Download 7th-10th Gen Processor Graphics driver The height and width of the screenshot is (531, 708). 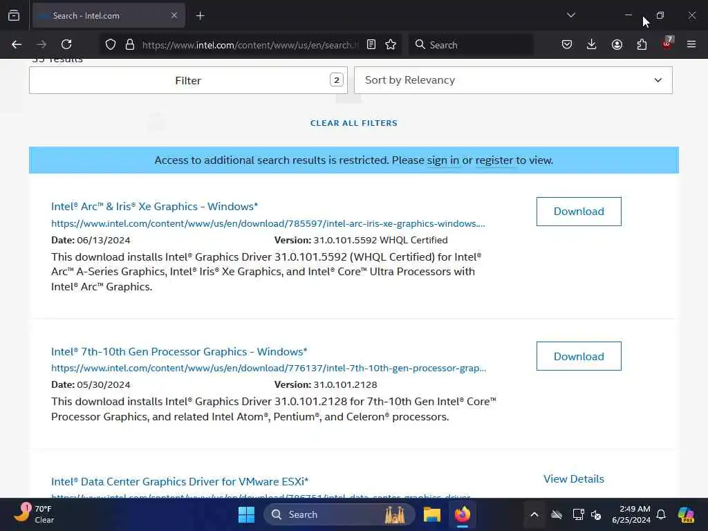[579, 356]
